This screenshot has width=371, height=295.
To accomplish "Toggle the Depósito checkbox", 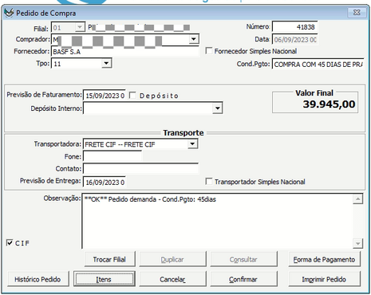I will [132, 95].
